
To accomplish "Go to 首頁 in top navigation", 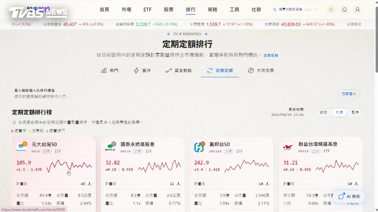I will pyautogui.click(x=105, y=10).
